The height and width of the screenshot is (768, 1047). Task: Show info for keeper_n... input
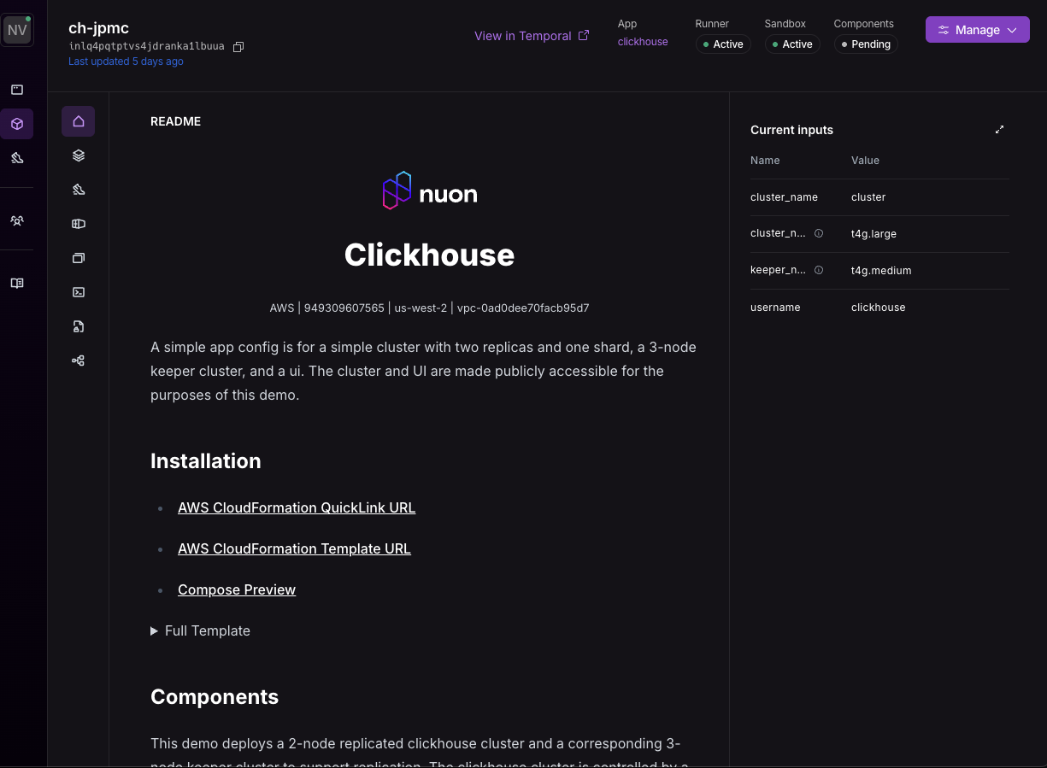(819, 270)
